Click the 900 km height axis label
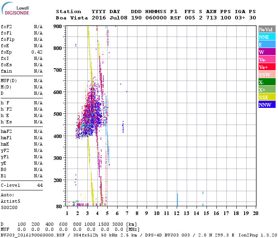Screen dimensions: 278x238 (x=58, y=27)
